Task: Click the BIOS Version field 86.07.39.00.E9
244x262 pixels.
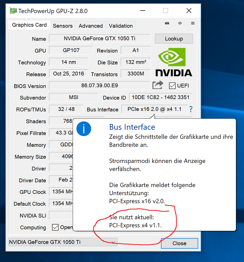Action: pyautogui.click(x=99, y=85)
